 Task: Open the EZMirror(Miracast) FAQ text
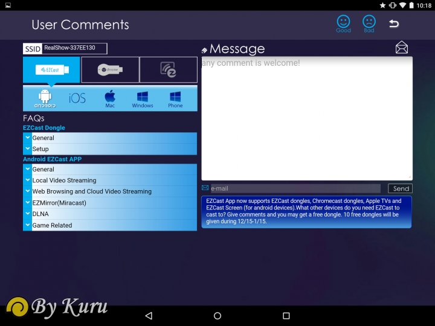point(59,203)
